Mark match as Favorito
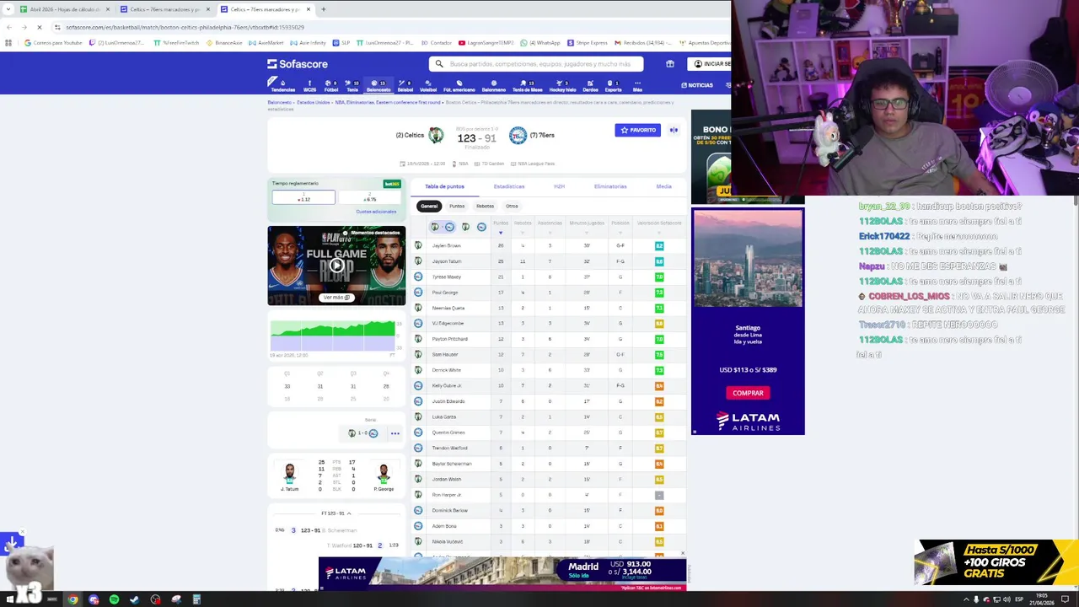Viewport: 1079px width, 607px height. (637, 130)
